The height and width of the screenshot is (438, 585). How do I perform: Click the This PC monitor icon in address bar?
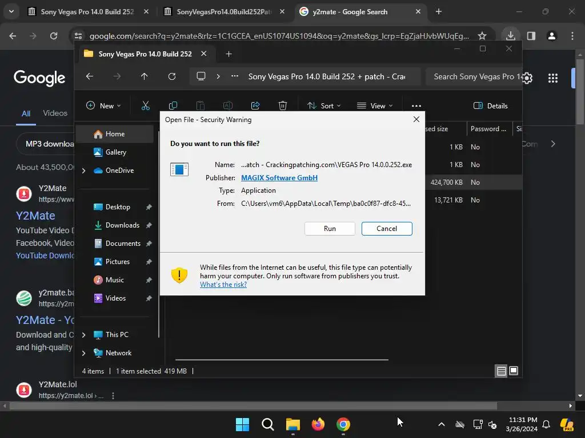click(x=201, y=76)
